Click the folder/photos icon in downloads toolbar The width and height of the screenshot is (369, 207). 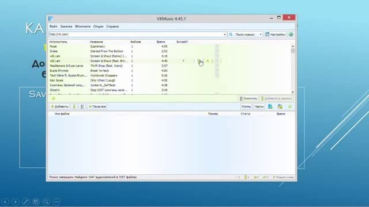(280, 106)
